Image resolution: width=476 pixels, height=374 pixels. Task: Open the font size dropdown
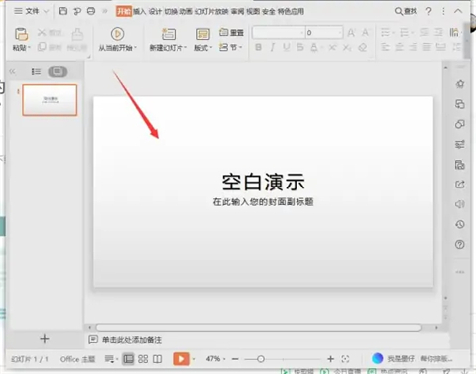click(340, 33)
